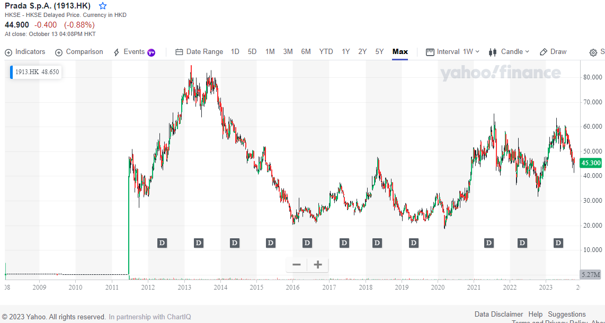
Task: Open the Comparison tool
Action: pos(79,52)
